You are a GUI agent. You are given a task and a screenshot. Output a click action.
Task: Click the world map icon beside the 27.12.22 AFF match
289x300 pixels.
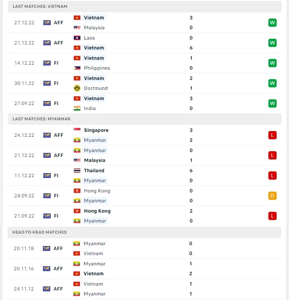tap(47, 23)
